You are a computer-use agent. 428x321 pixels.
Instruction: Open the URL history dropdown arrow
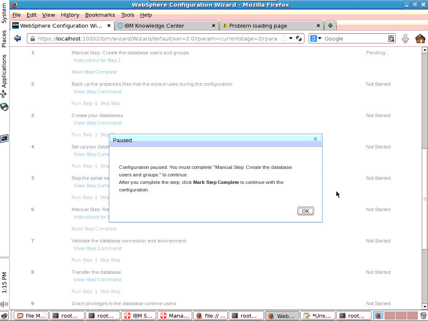[291, 38]
